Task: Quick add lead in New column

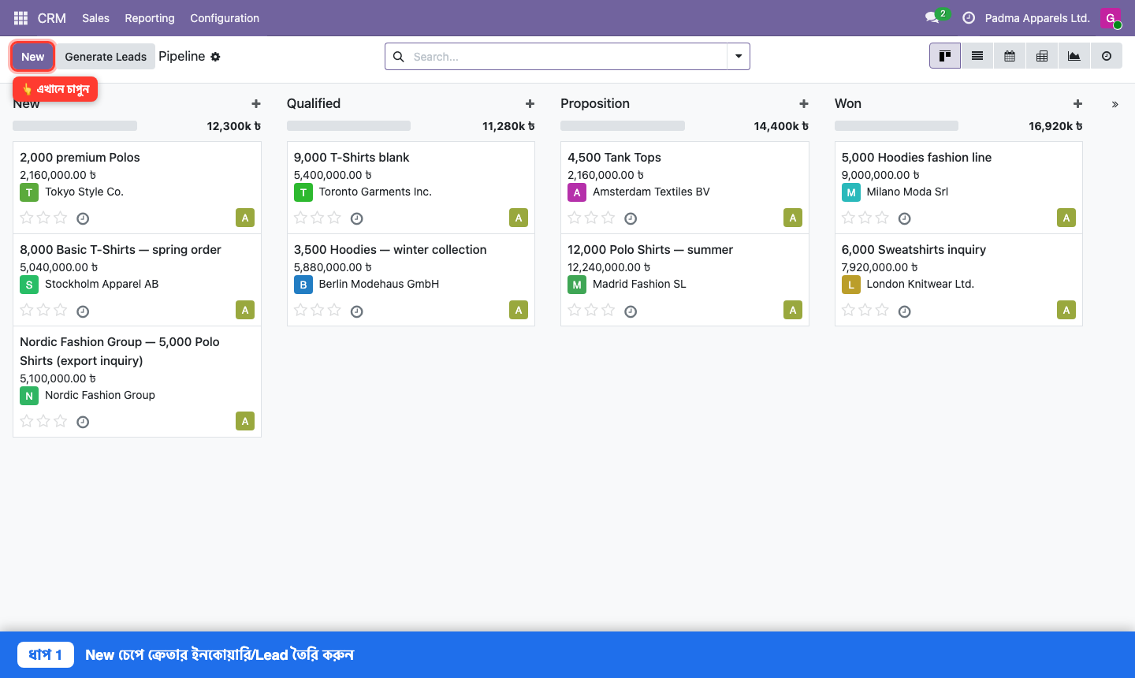Action: [256, 103]
